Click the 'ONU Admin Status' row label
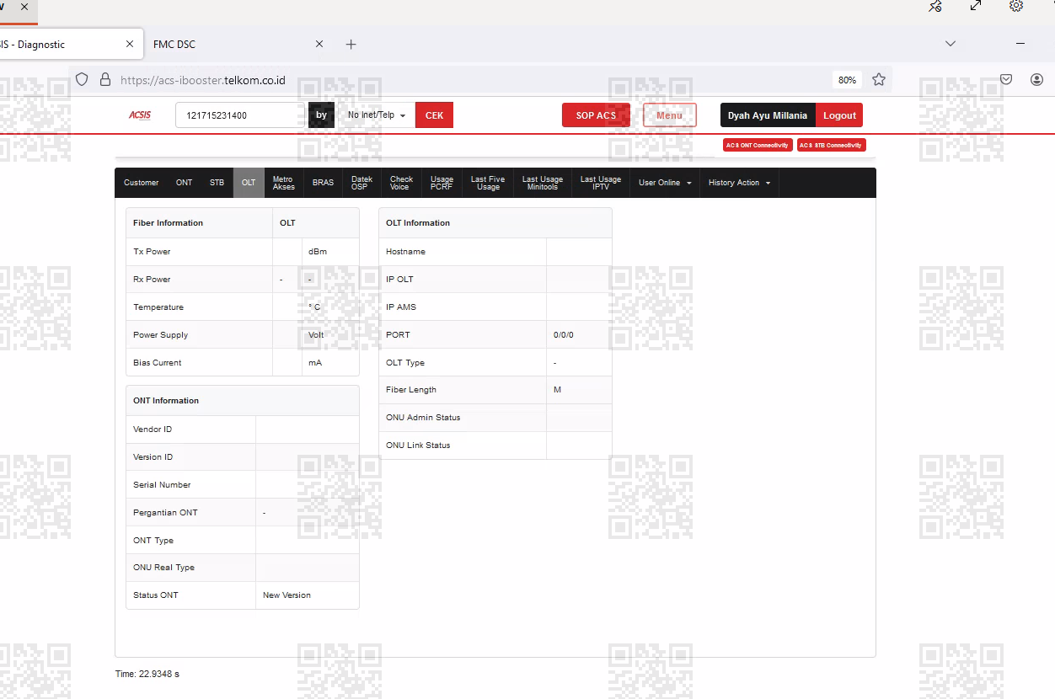The height and width of the screenshot is (699, 1055). tap(423, 418)
